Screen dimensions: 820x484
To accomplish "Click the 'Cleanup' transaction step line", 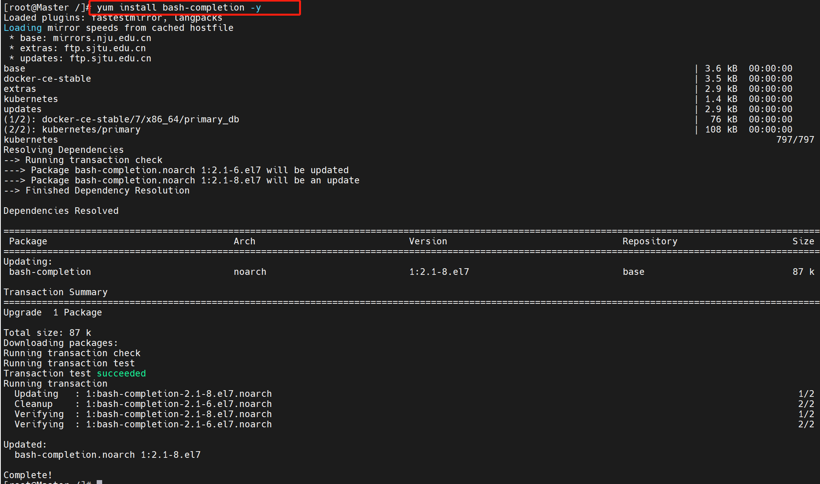I will point(33,404).
